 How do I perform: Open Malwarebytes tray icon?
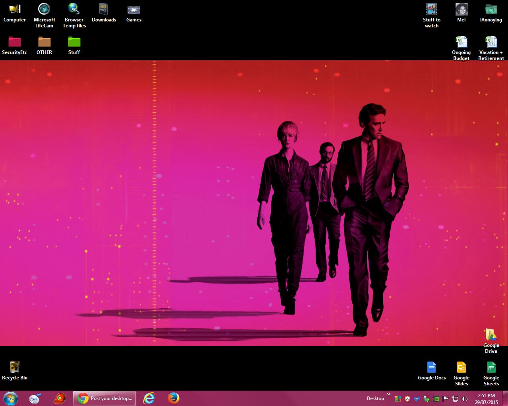click(x=417, y=398)
